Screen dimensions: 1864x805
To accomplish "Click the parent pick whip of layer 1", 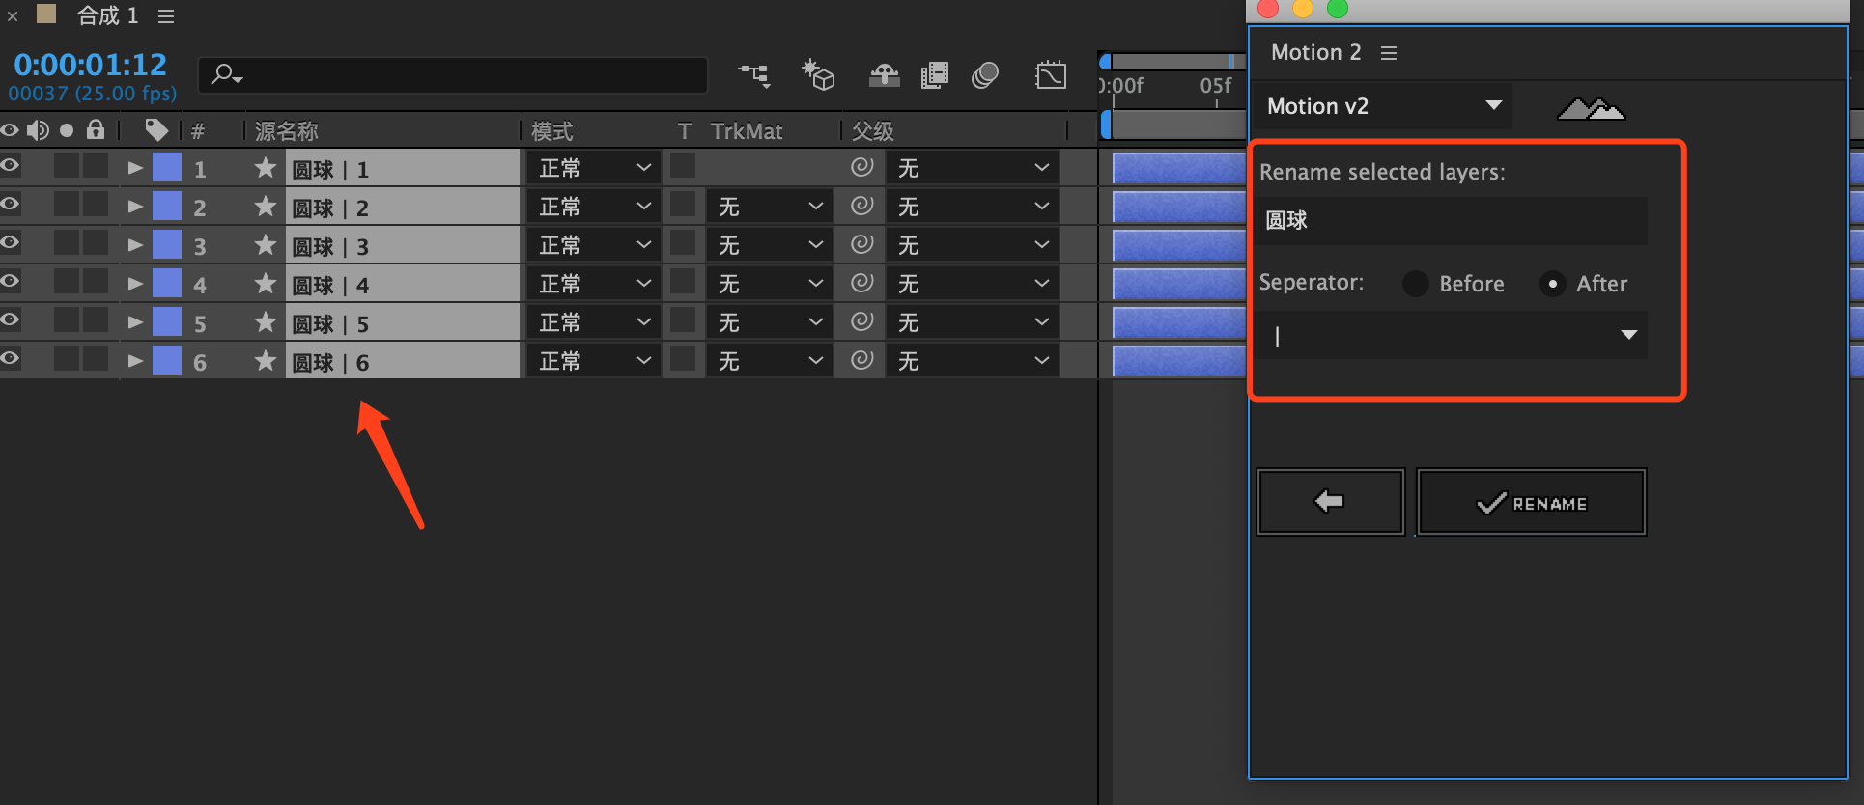I will (x=862, y=167).
